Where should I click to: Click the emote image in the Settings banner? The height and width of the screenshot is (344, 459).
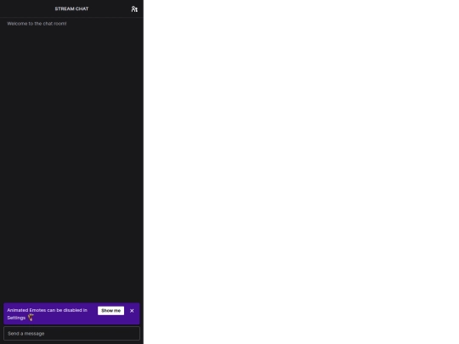point(31,318)
